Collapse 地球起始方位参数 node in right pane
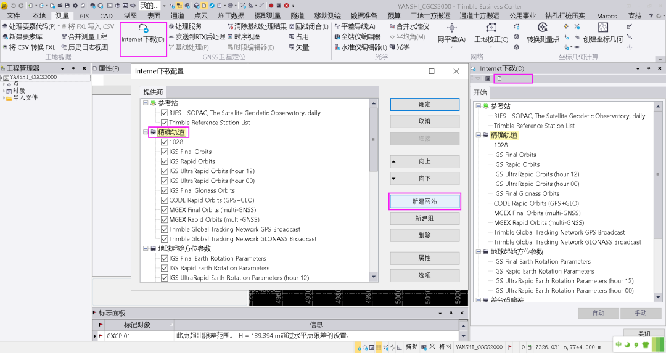666x353 pixels. point(479,251)
